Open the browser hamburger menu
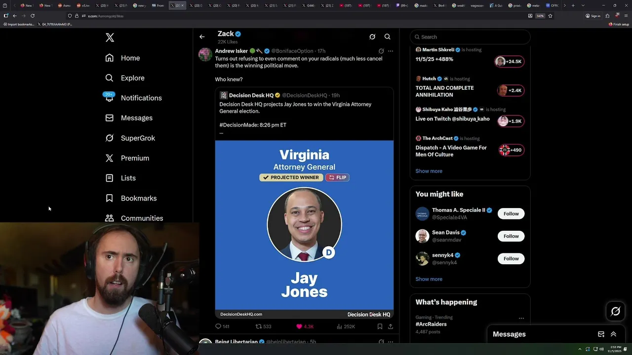This screenshot has height=355, width=632. click(626, 16)
